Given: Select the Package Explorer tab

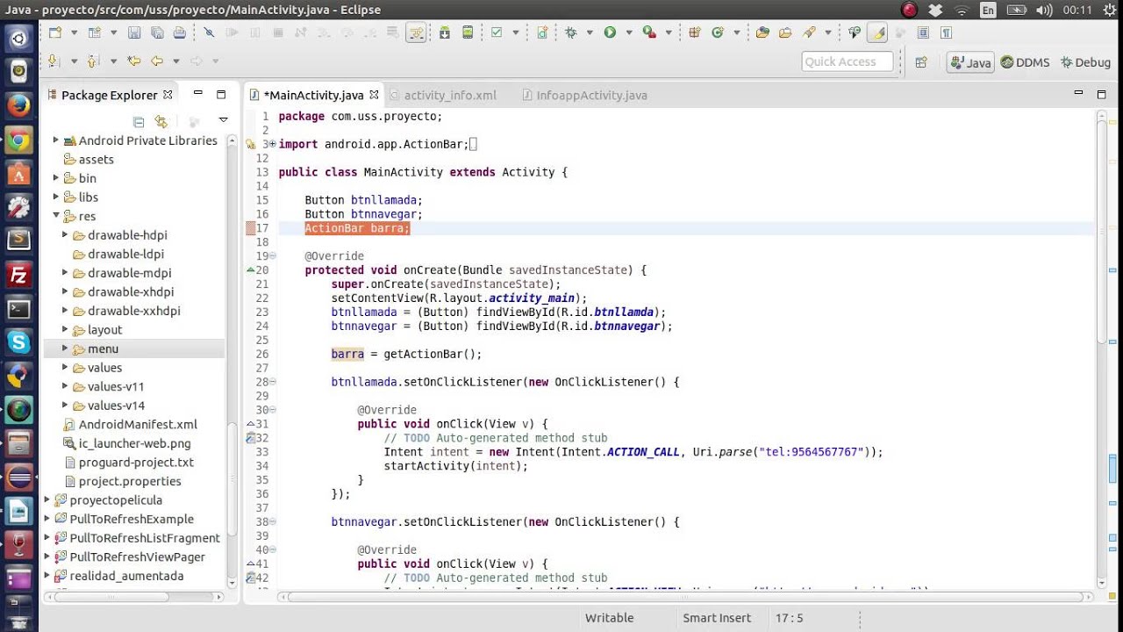Looking at the screenshot, I should pos(109,95).
